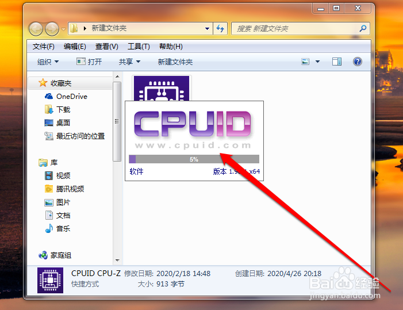403x310 pixels.
Task: Select 家庭组 in navigation pane
Action: pos(55,255)
